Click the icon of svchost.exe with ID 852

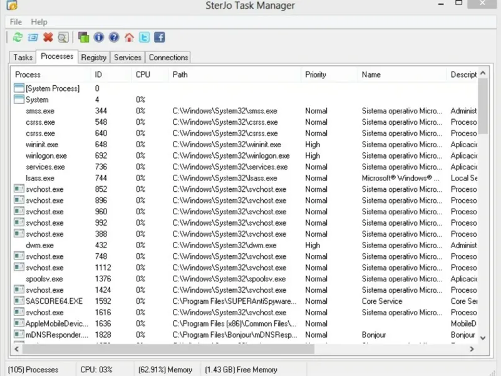19,189
